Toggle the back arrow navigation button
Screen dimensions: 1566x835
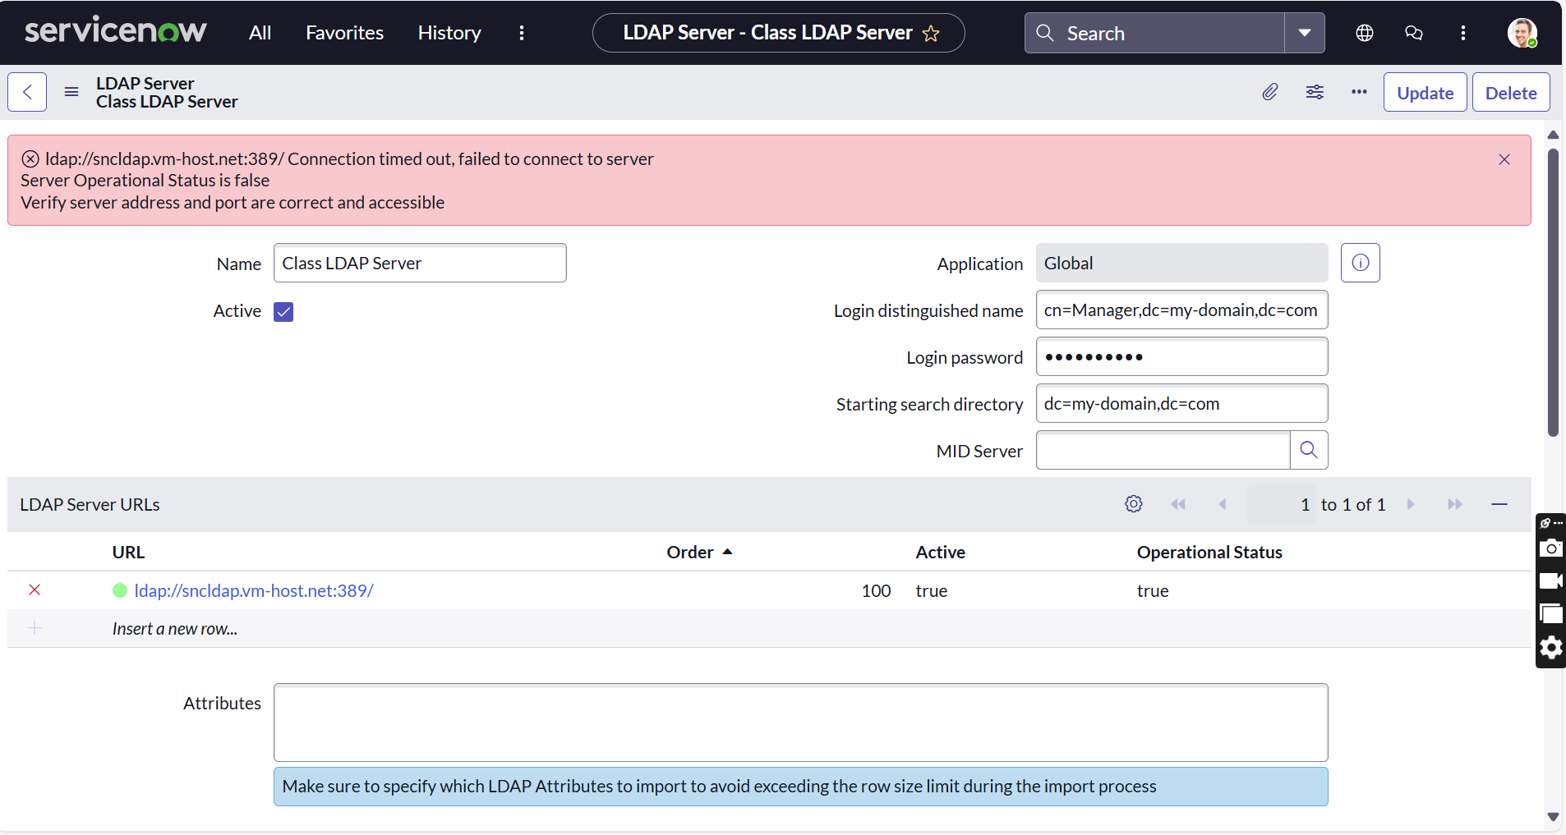pyautogui.click(x=26, y=92)
